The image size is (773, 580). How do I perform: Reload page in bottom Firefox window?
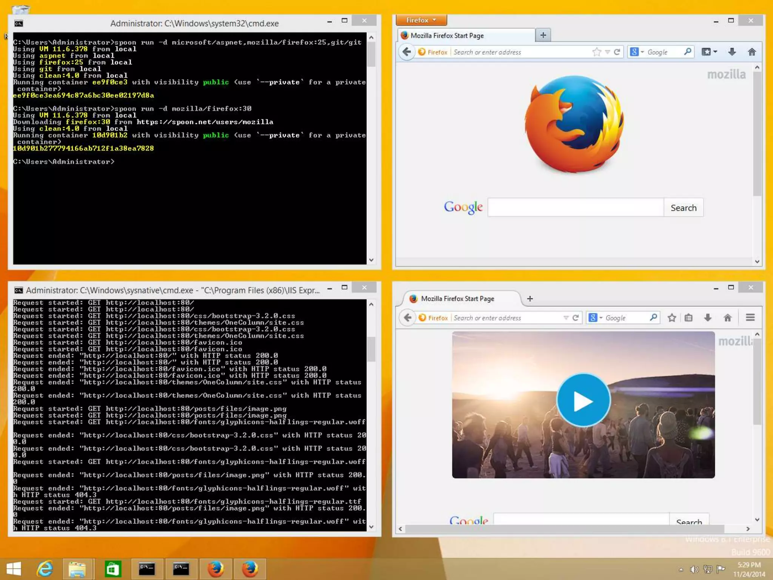pyautogui.click(x=576, y=318)
